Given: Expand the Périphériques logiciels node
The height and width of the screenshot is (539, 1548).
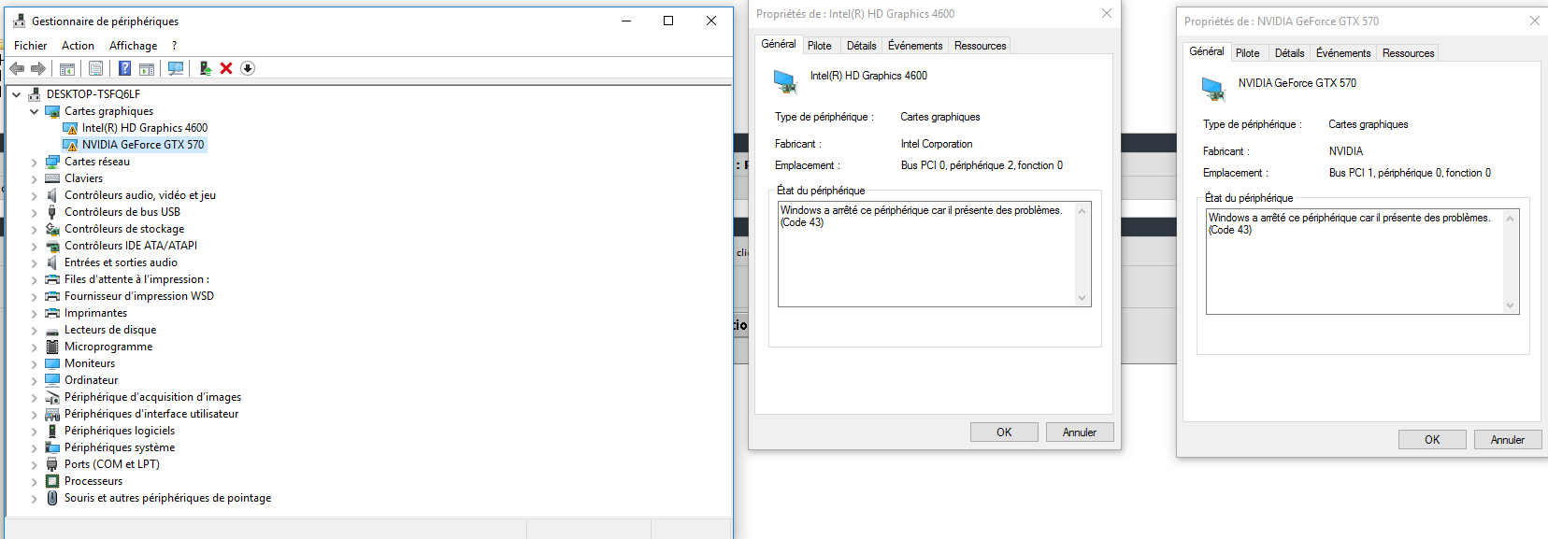Looking at the screenshot, I should tap(35, 431).
